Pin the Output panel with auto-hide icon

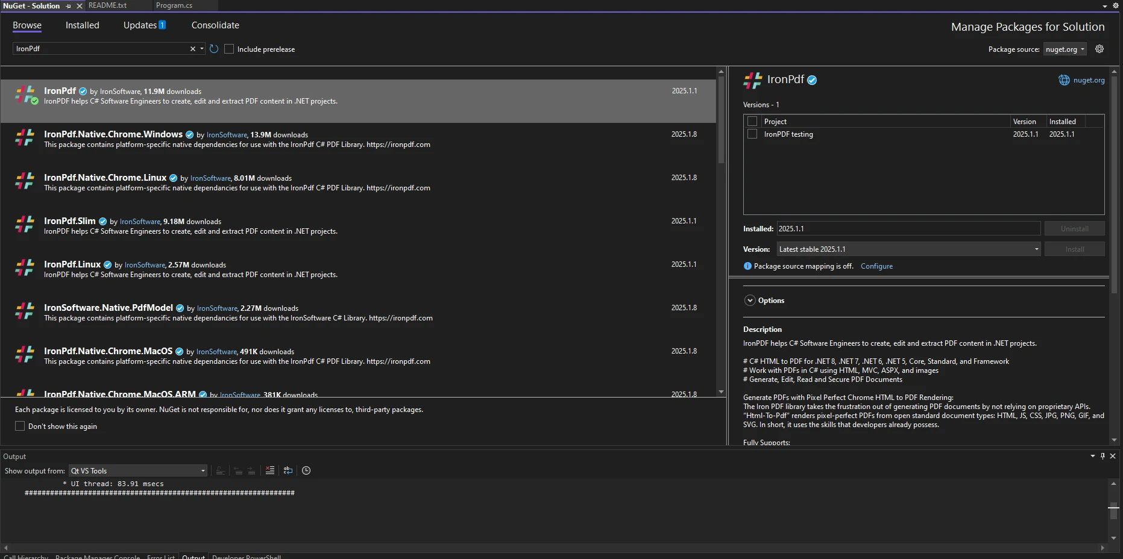[1103, 456]
